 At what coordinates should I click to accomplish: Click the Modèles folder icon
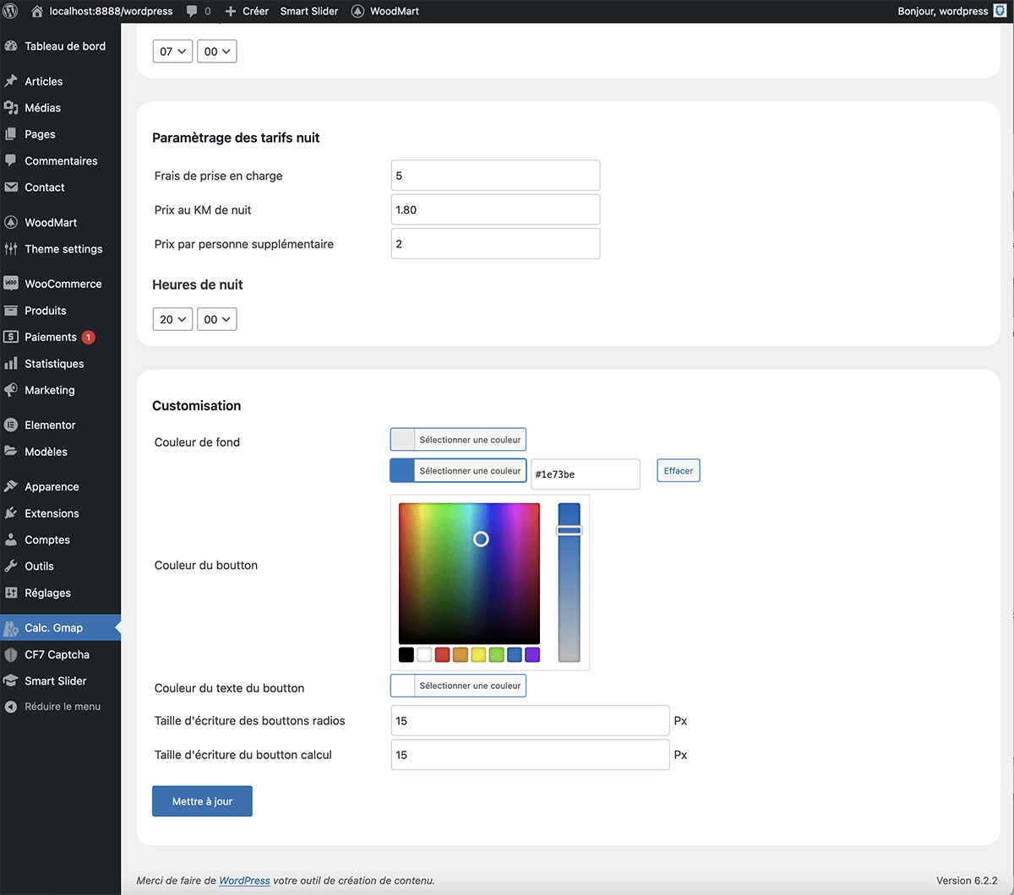(x=11, y=452)
